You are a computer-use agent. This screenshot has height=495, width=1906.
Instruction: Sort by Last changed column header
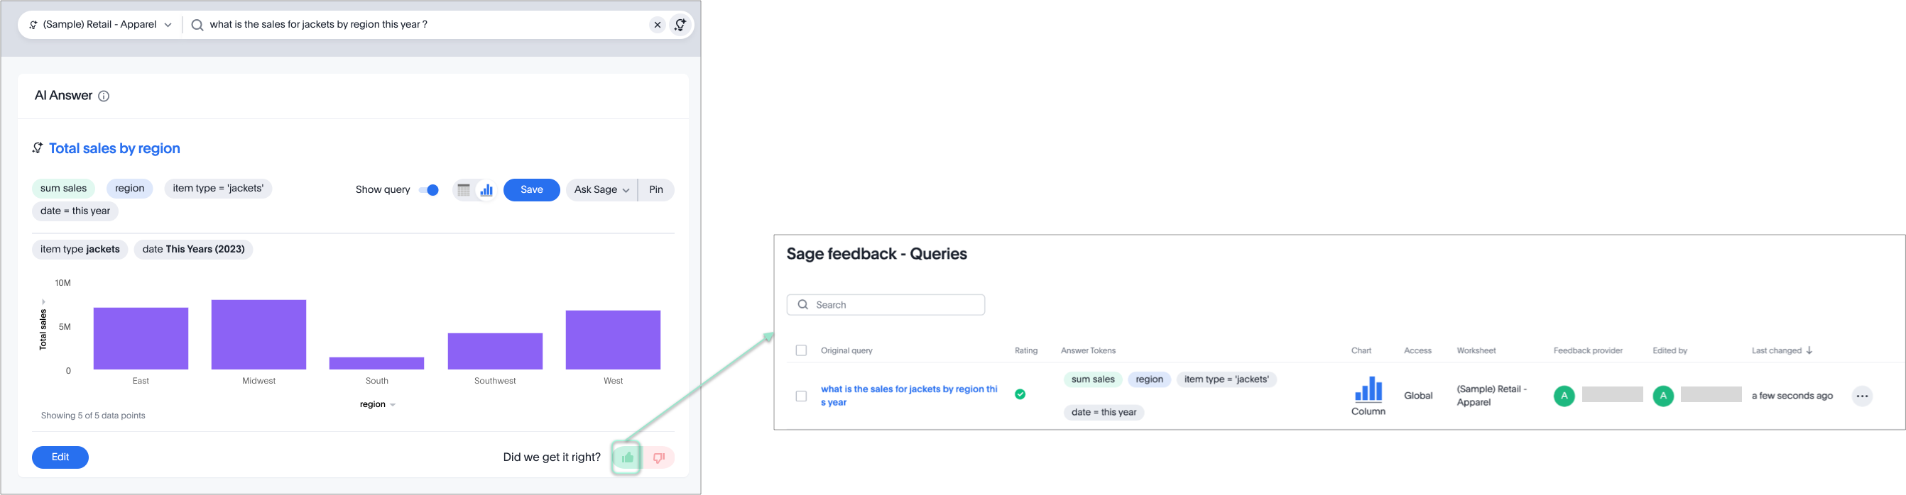pyautogui.click(x=1781, y=351)
